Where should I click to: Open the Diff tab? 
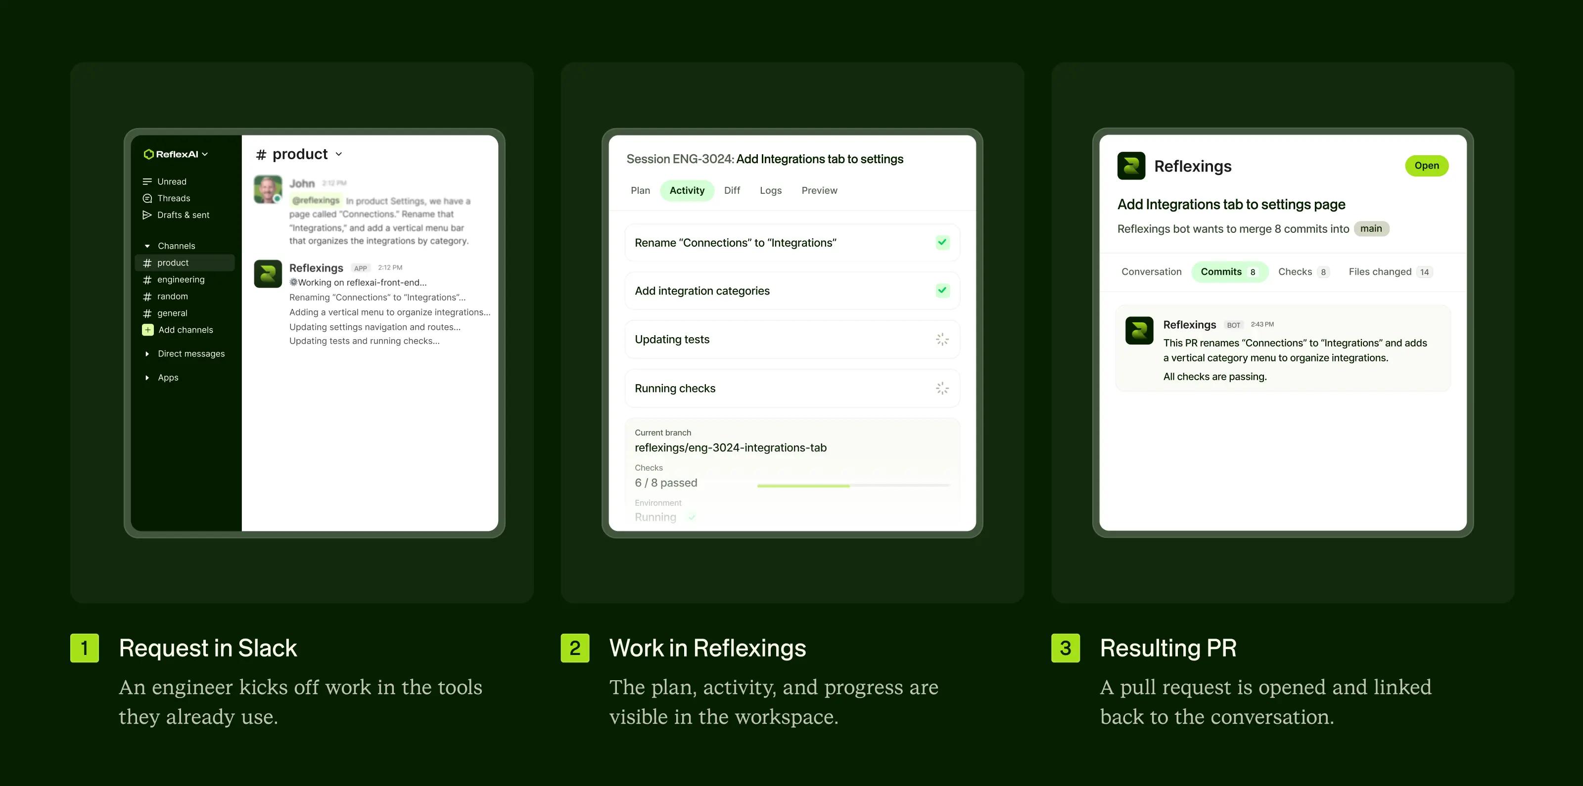[x=732, y=190]
